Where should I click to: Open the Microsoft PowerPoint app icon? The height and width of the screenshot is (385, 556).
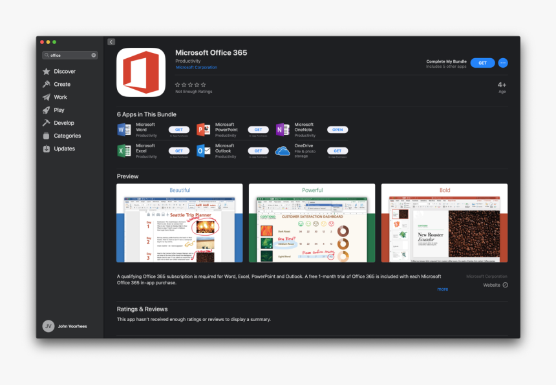(203, 130)
